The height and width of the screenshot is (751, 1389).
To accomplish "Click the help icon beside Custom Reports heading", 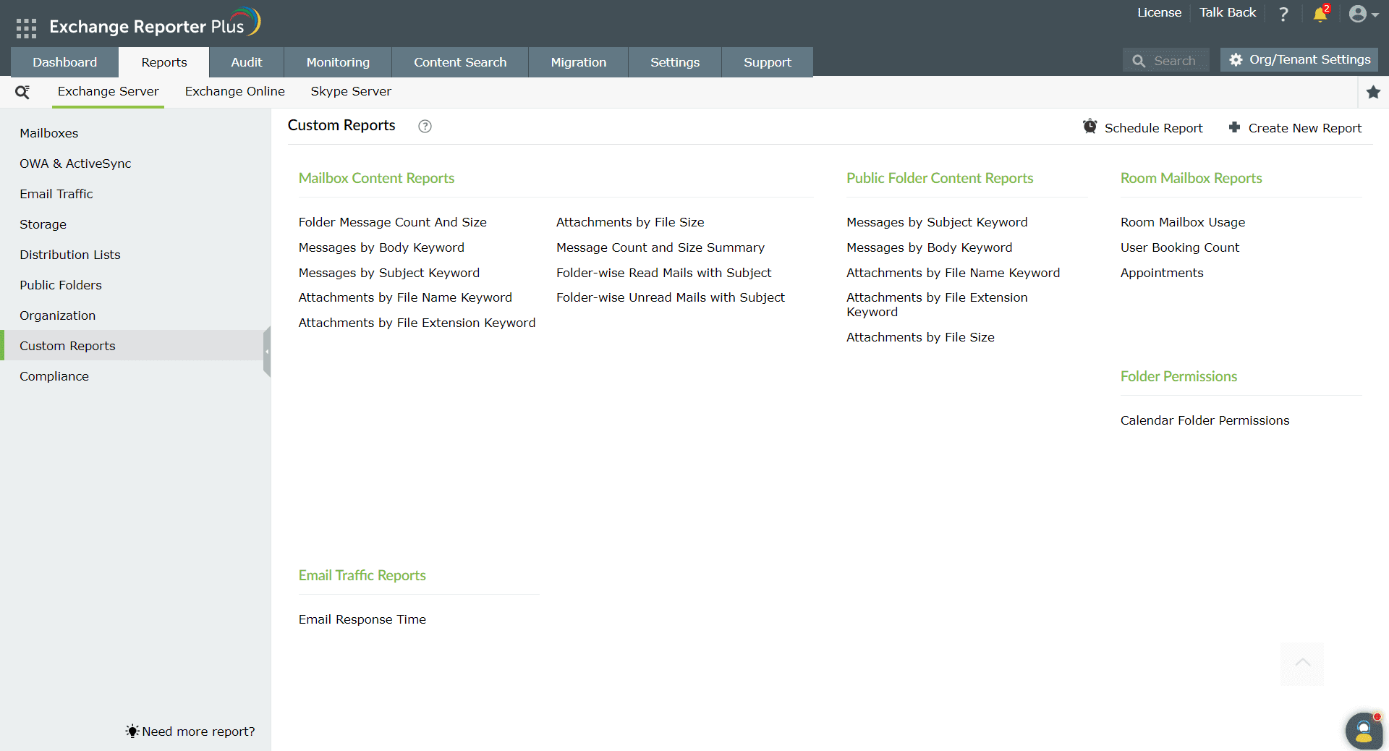I will click(x=425, y=127).
